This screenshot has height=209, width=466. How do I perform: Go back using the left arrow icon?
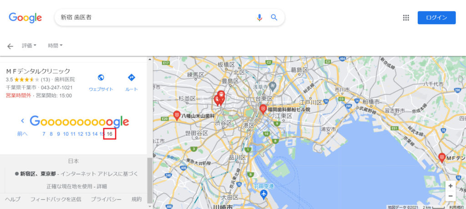tap(10, 46)
